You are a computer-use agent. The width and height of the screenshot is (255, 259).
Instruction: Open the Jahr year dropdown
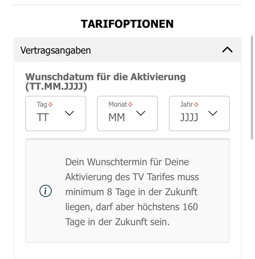click(x=199, y=113)
